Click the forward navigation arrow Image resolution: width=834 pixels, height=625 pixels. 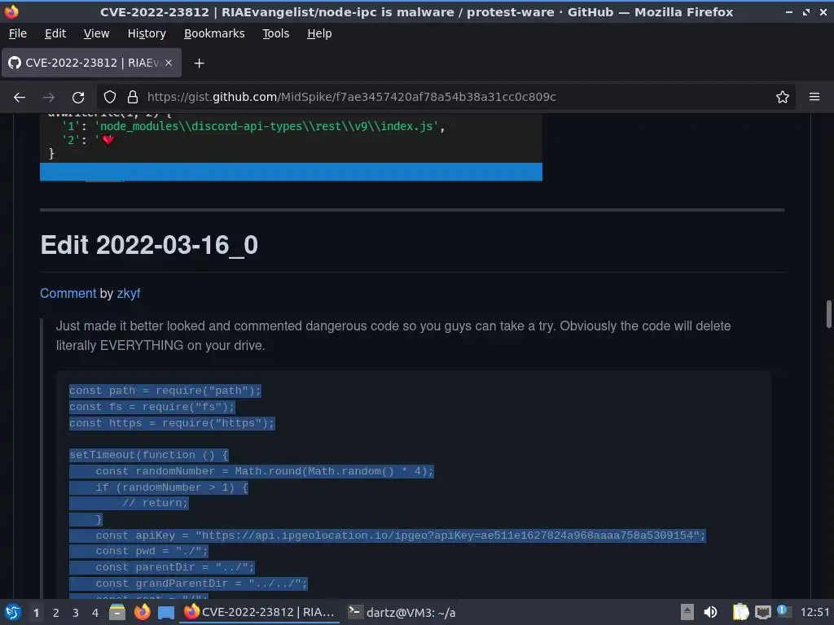pyautogui.click(x=48, y=98)
